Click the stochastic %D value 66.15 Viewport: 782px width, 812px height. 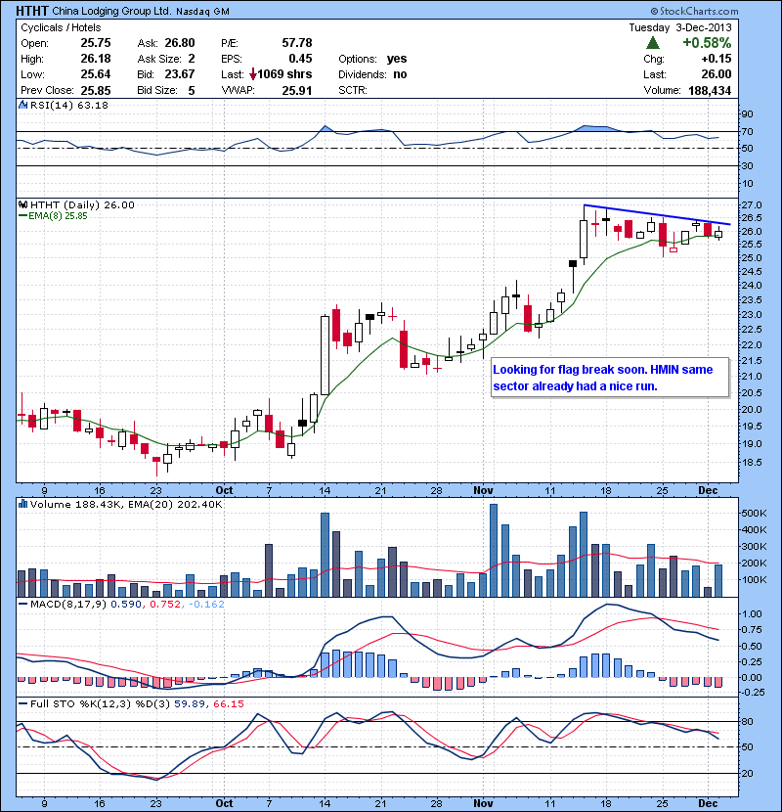(228, 703)
